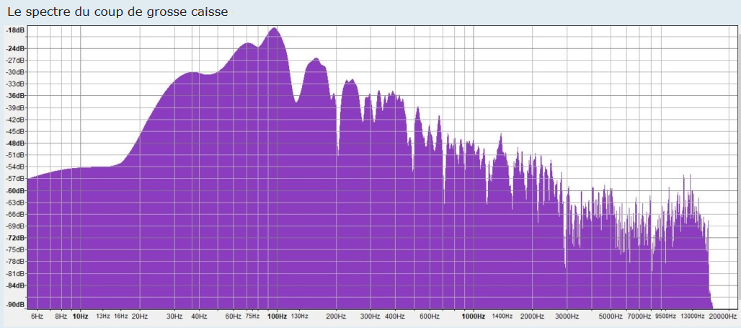Click the 600Hz frequency label
The height and width of the screenshot is (328, 741).
coord(430,316)
